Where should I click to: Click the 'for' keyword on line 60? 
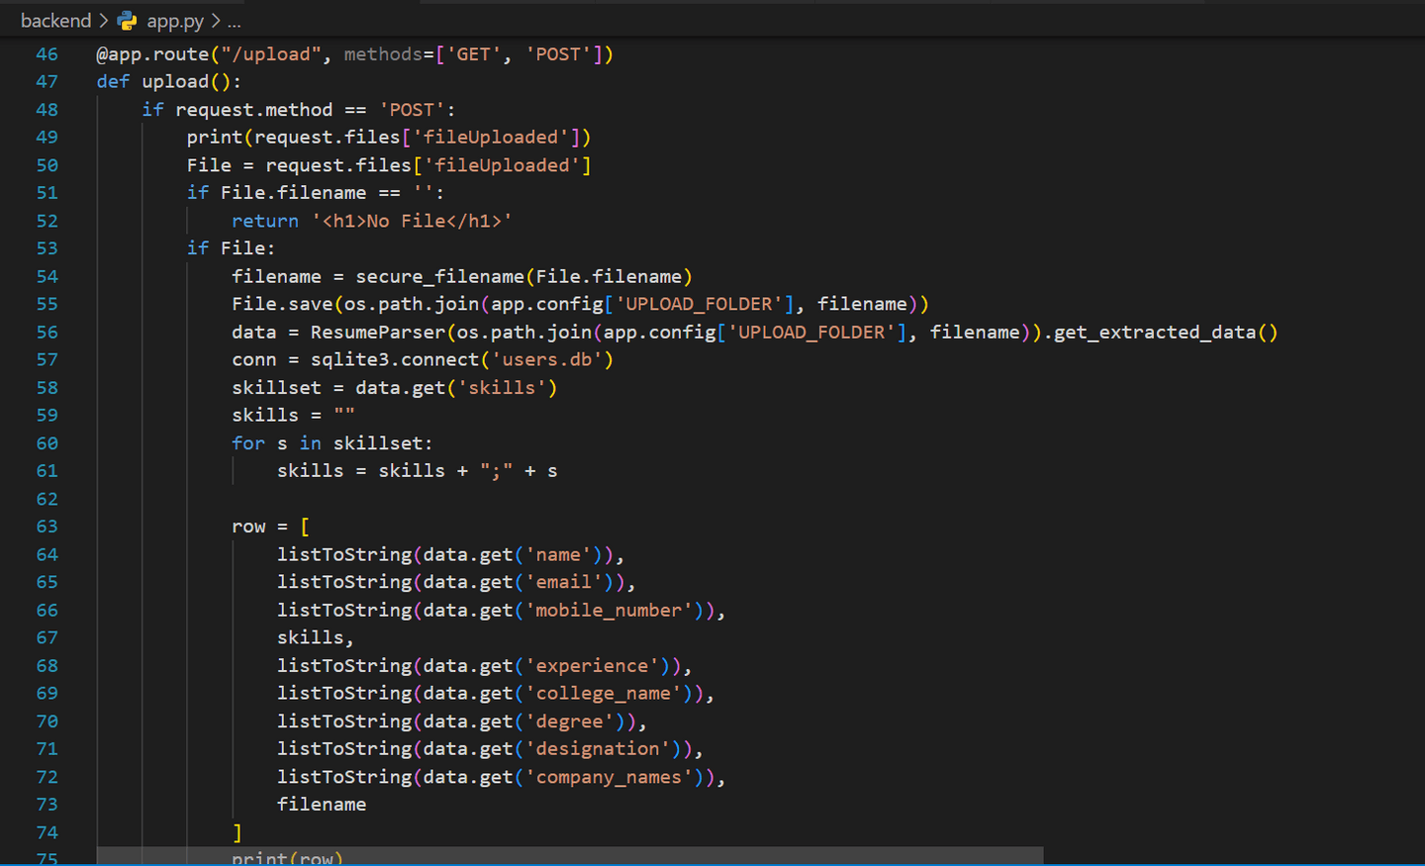(x=248, y=443)
